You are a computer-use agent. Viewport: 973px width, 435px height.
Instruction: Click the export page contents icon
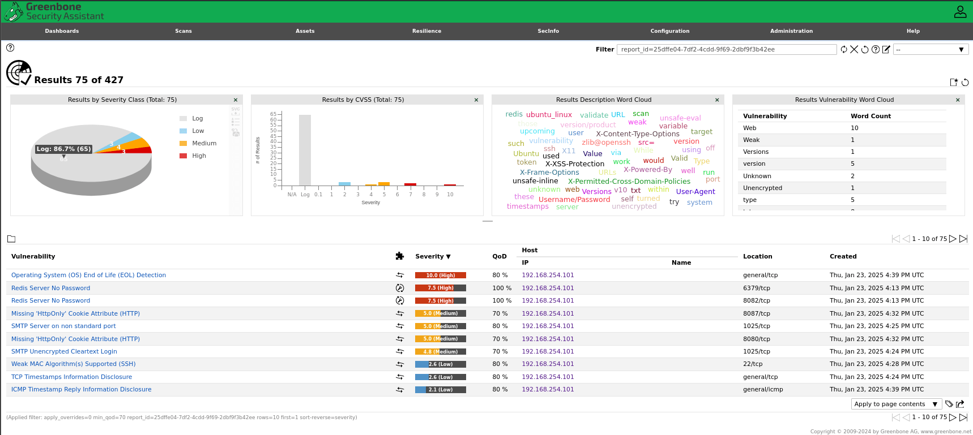coord(960,404)
